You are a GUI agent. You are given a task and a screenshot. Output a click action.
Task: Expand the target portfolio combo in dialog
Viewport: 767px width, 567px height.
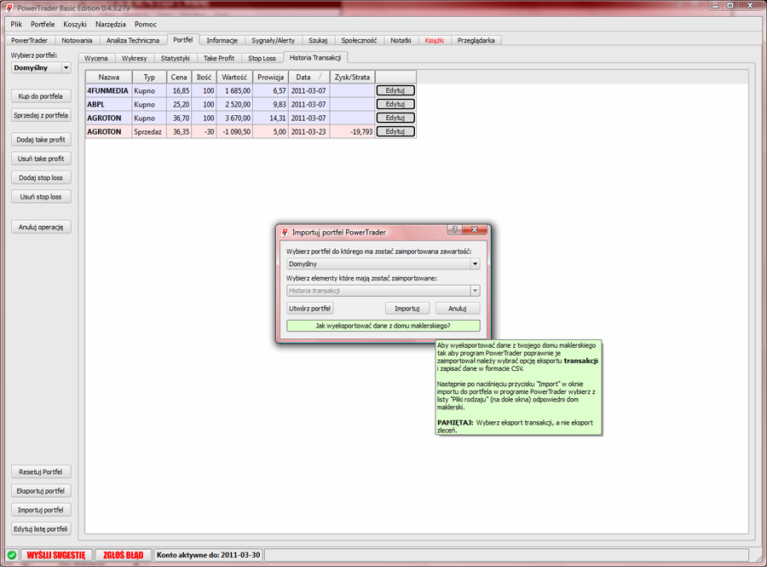coord(475,263)
